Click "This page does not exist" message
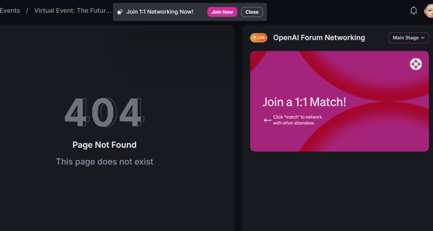 (x=104, y=162)
